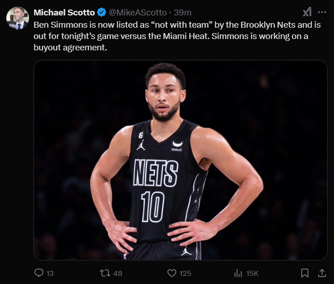
Task: Click the 13 replies count
Action: point(50,273)
